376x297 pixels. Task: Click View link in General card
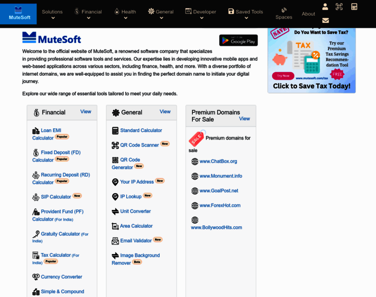(165, 111)
